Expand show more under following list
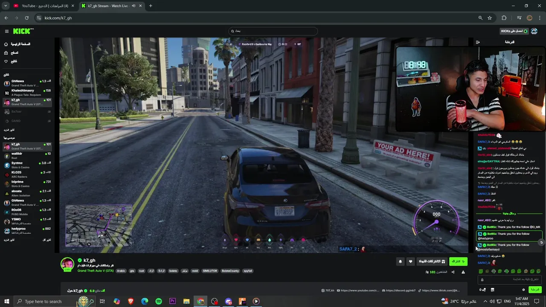 coord(9,130)
